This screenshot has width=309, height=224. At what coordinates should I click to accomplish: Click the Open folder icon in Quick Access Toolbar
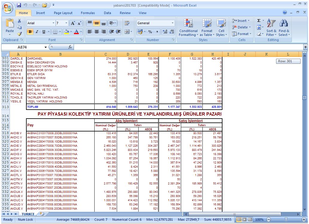click(45, 5)
